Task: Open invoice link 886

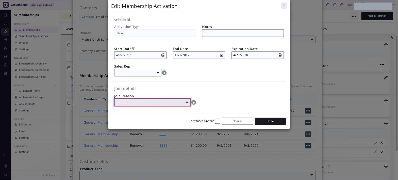Action: point(162,134)
